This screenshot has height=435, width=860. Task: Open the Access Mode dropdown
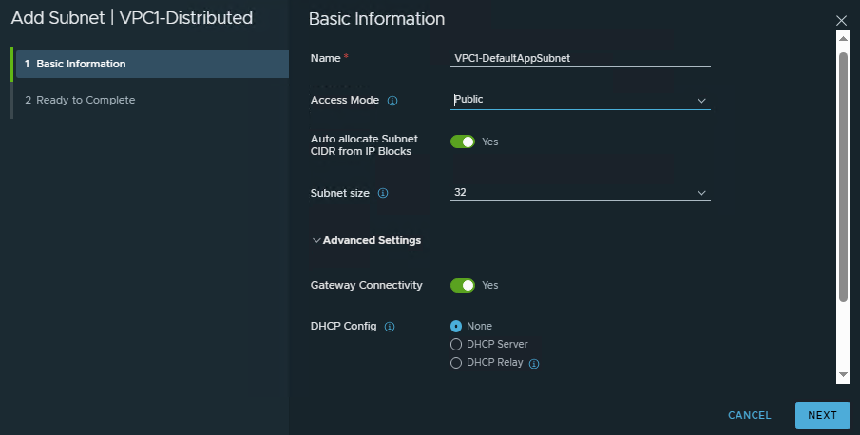point(580,100)
